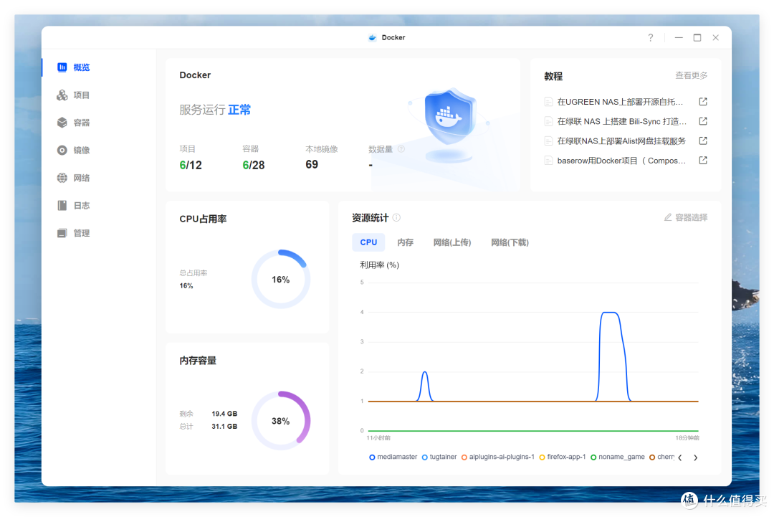Open tutorial 在绿联 NAS 上搭建 Bili-Sync
The image size is (774, 517).
coord(621,121)
